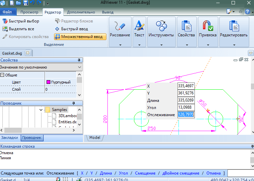Redo the undone action

(x=39, y=3)
